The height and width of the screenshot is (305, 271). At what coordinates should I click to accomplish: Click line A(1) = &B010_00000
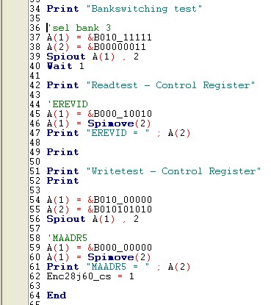click(99, 200)
